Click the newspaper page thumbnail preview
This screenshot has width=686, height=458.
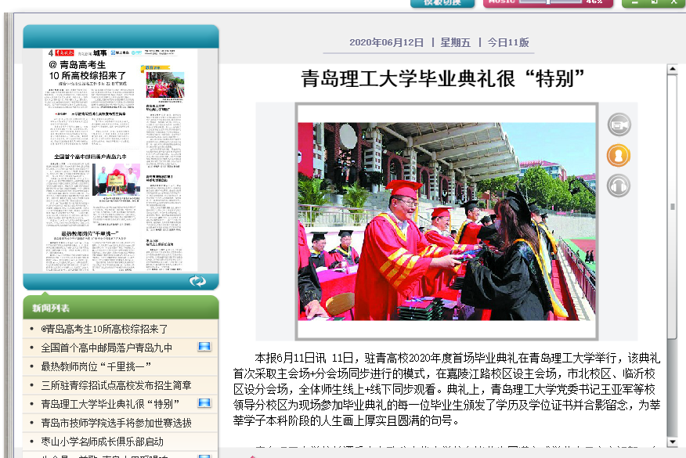point(121,160)
